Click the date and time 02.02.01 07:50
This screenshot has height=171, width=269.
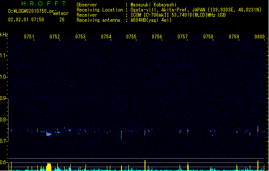(x=26, y=20)
